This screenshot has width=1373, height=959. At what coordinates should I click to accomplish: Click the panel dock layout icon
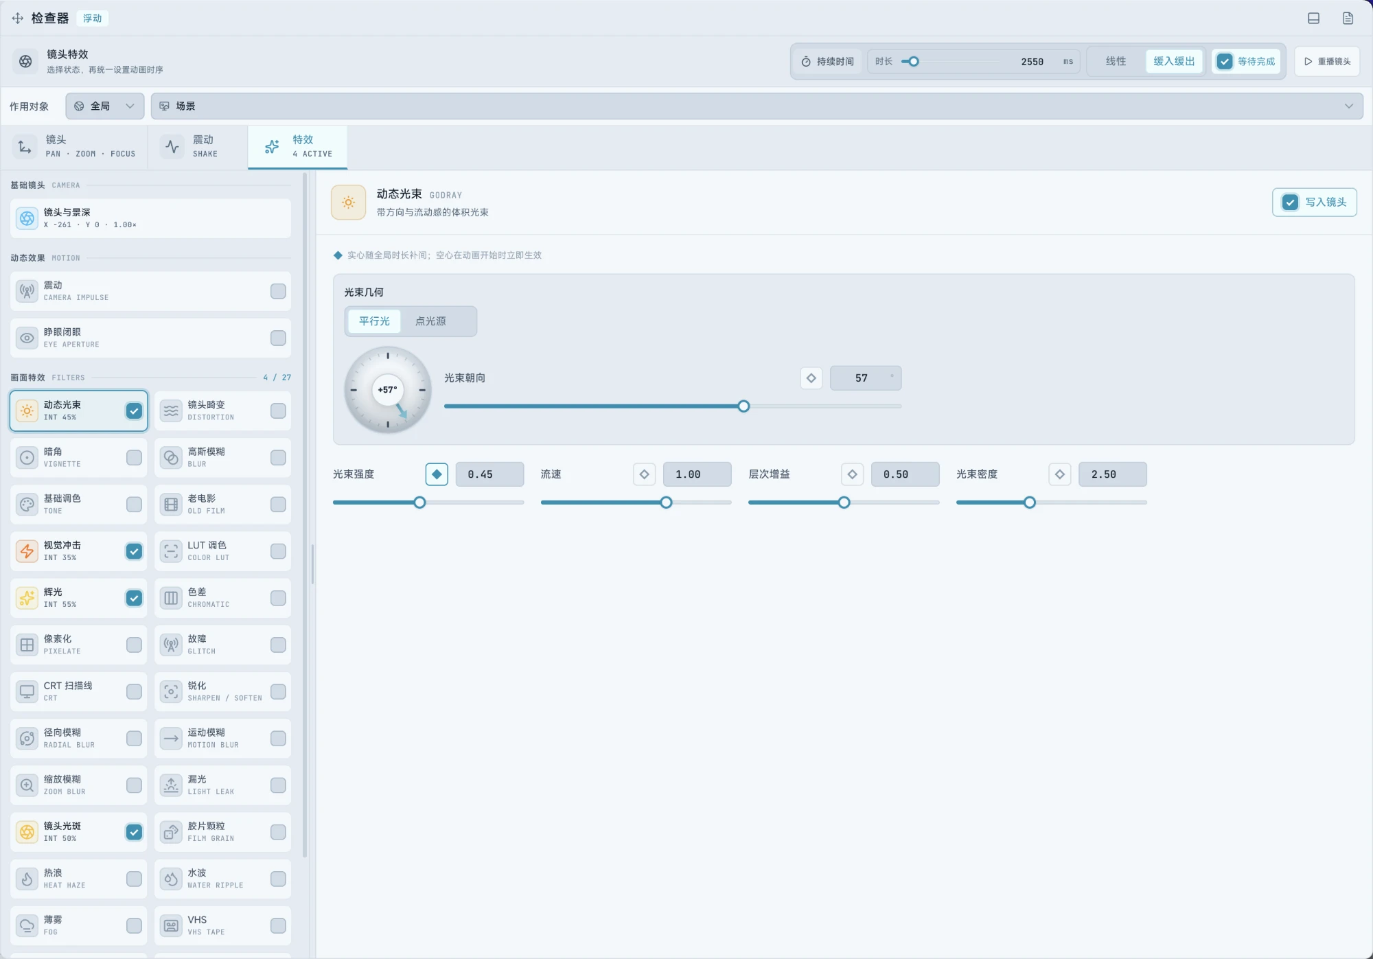pyautogui.click(x=1313, y=19)
